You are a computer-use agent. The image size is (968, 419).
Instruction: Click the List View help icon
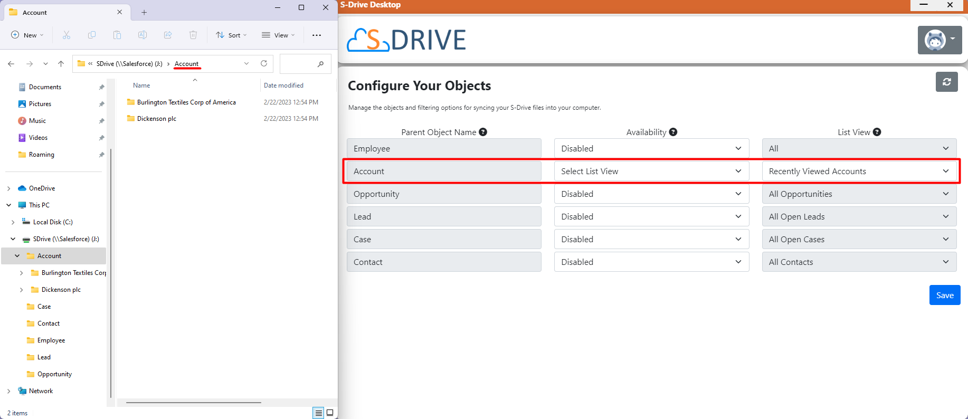click(x=877, y=132)
